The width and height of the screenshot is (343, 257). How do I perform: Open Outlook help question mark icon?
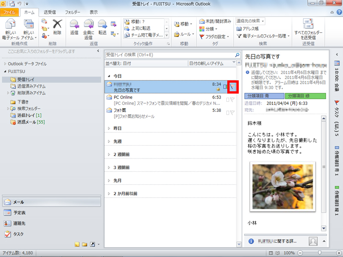pyautogui.click(x=339, y=12)
